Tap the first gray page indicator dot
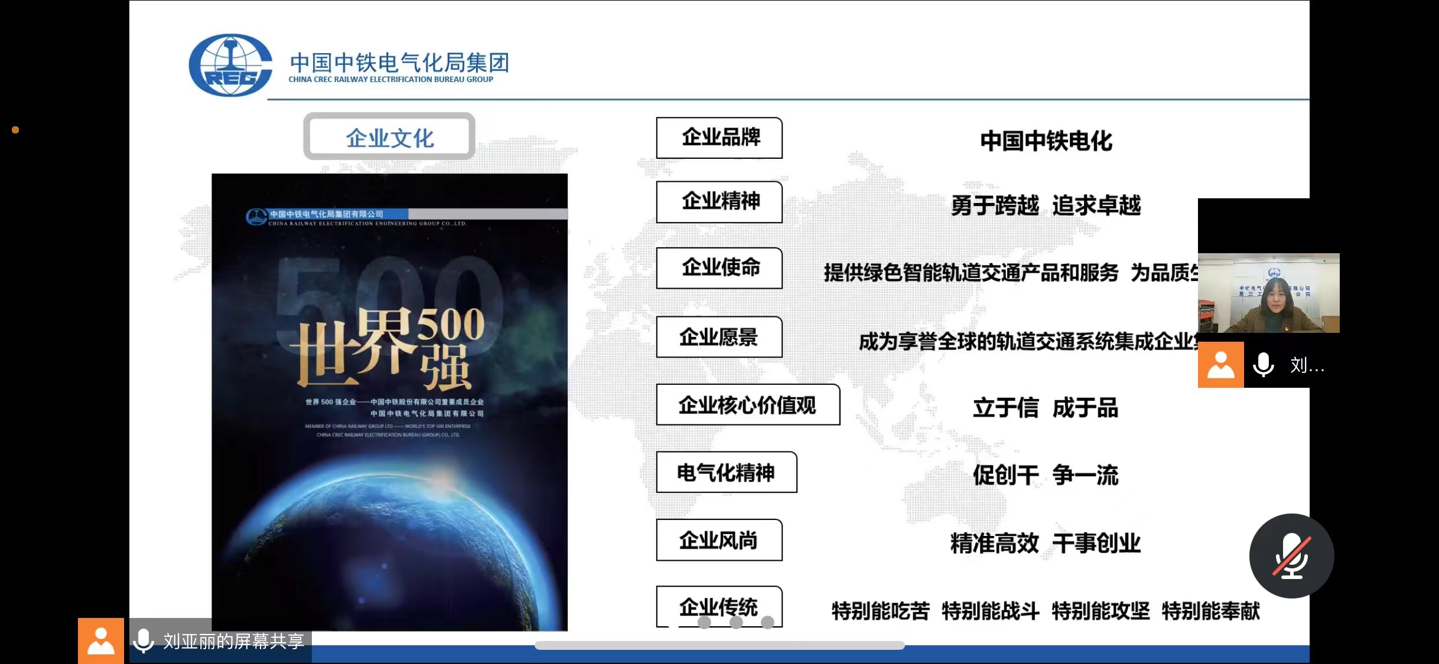The height and width of the screenshot is (664, 1439). tap(704, 622)
